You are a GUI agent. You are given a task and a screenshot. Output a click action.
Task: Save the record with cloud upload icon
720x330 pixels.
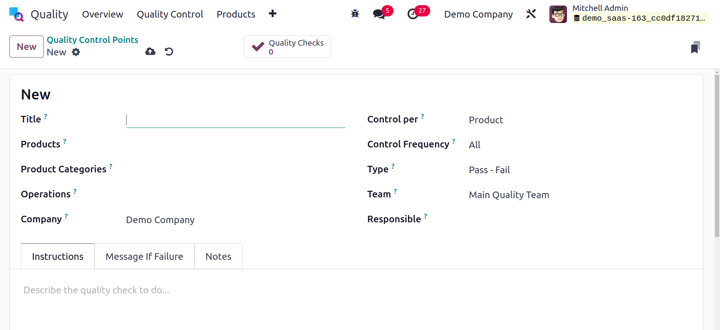click(x=150, y=51)
